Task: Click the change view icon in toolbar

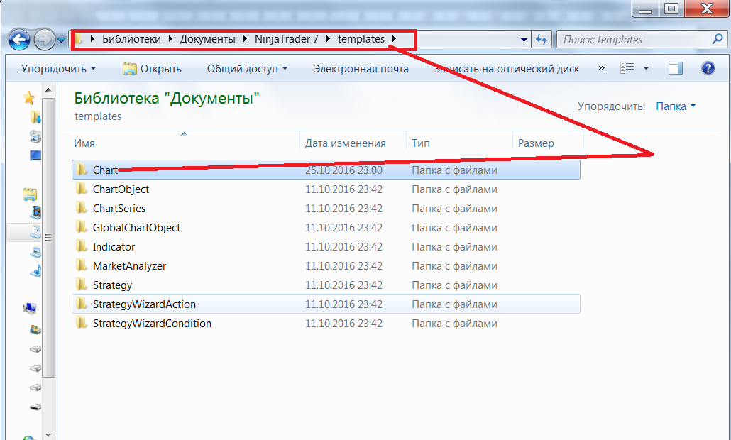Action: tap(627, 69)
